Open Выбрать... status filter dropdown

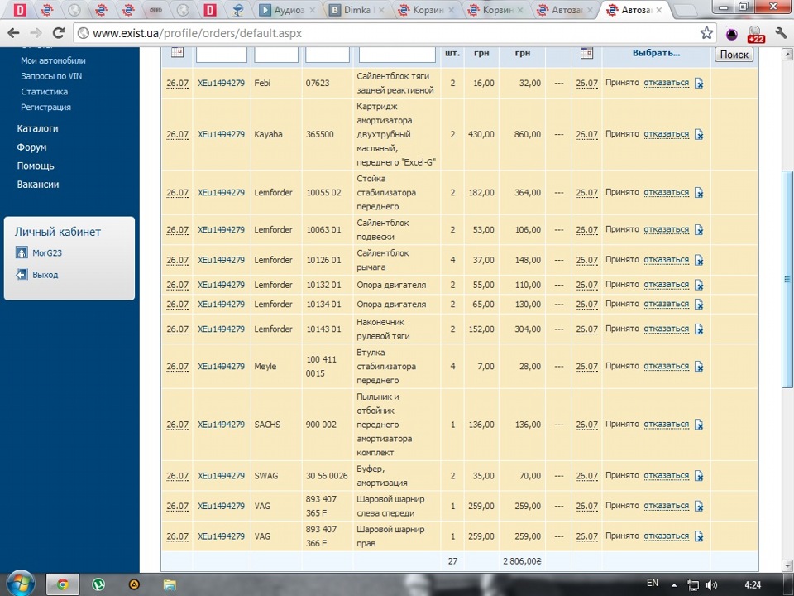click(656, 53)
